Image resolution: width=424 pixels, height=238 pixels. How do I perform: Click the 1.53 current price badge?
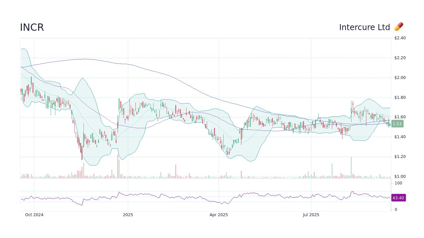point(397,124)
